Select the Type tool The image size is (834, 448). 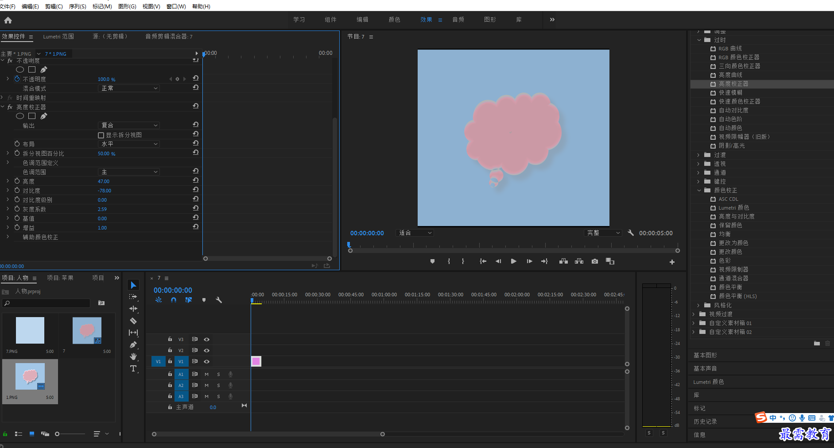click(133, 368)
